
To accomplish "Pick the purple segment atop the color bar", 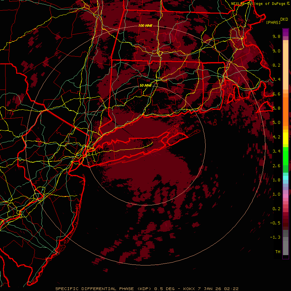I will [286, 32].
